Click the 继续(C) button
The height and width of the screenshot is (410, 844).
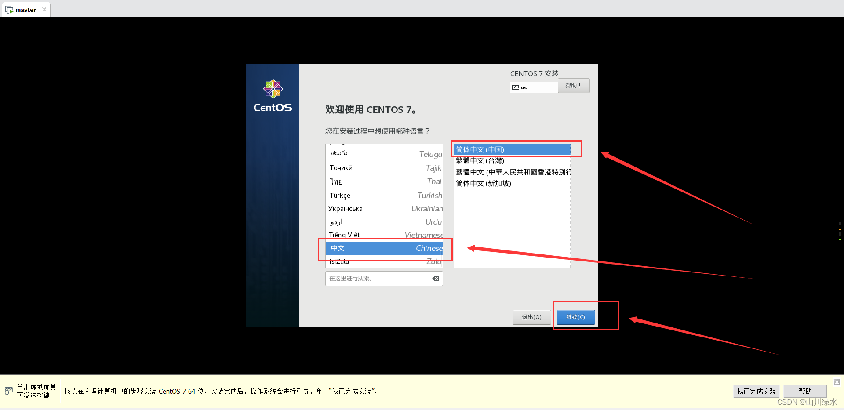click(575, 317)
